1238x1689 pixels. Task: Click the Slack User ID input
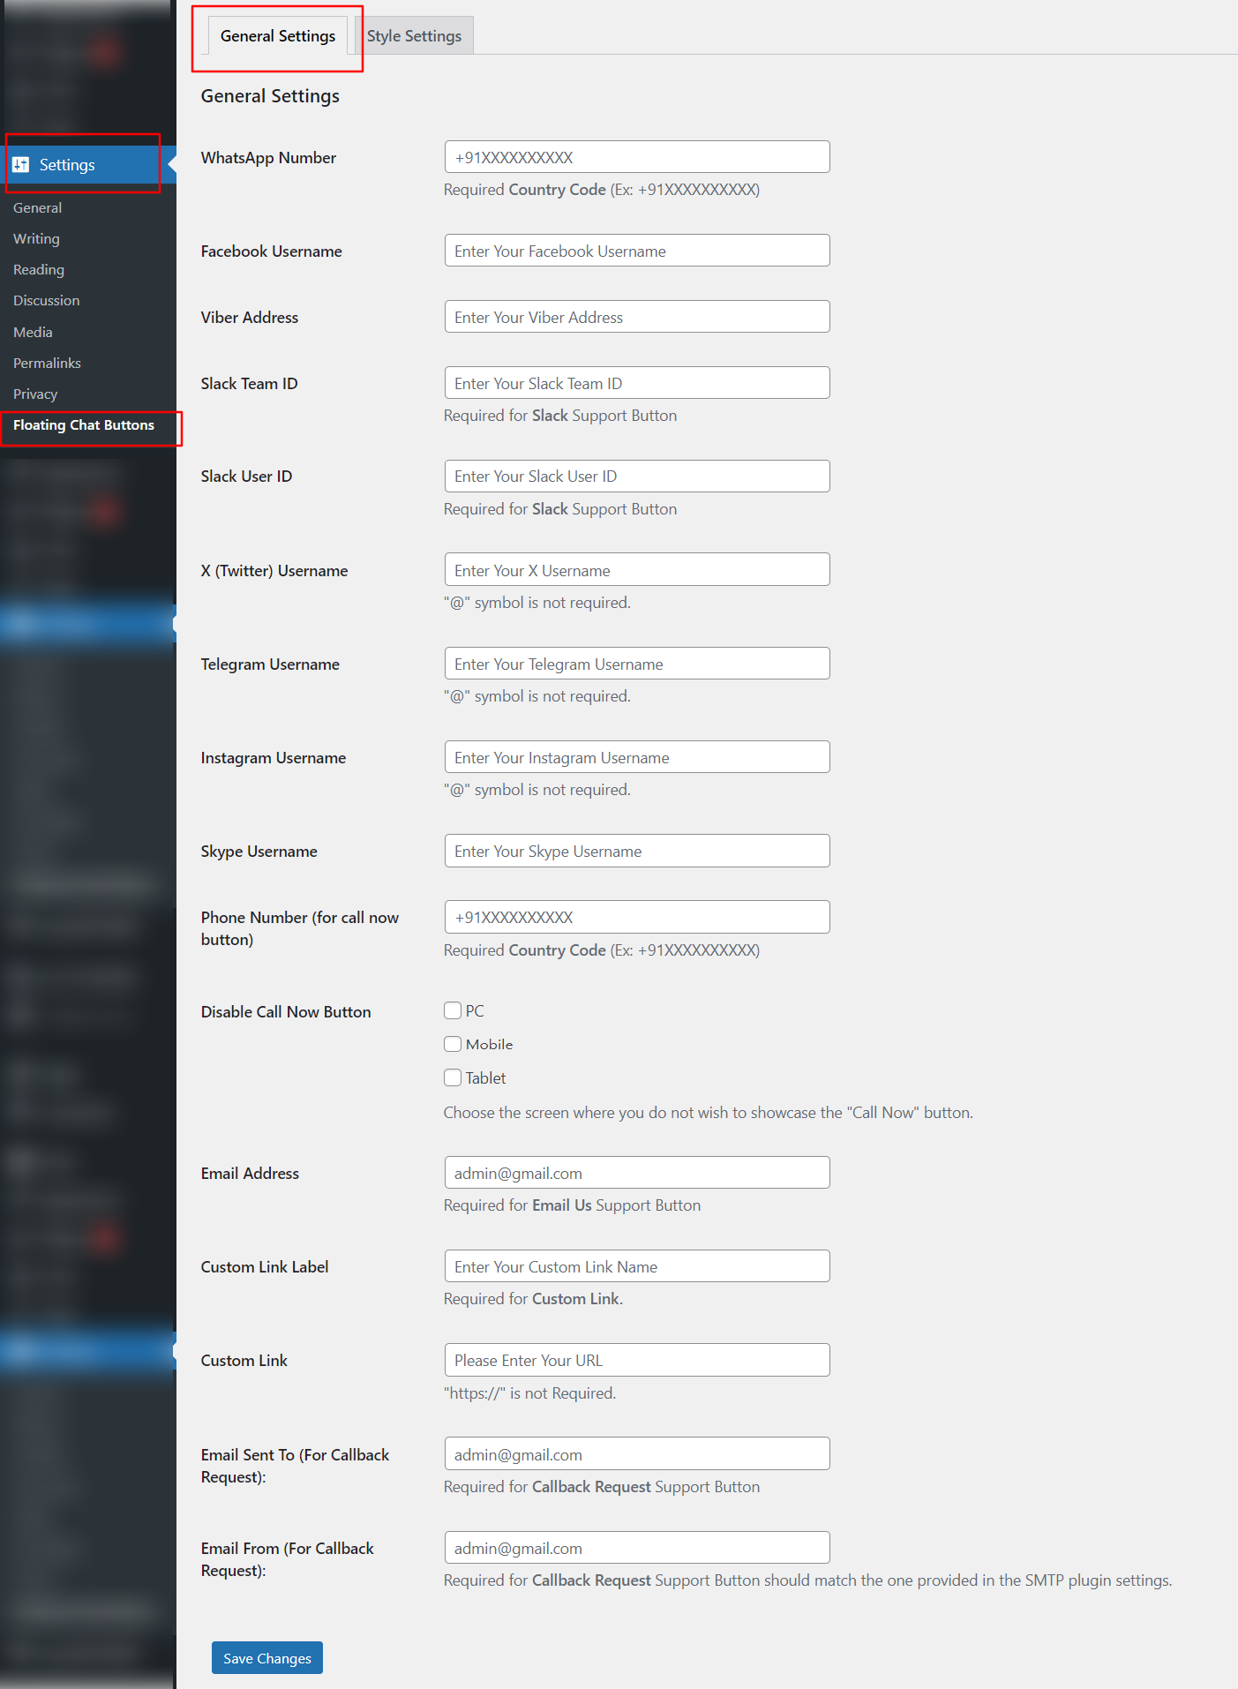[x=637, y=477]
